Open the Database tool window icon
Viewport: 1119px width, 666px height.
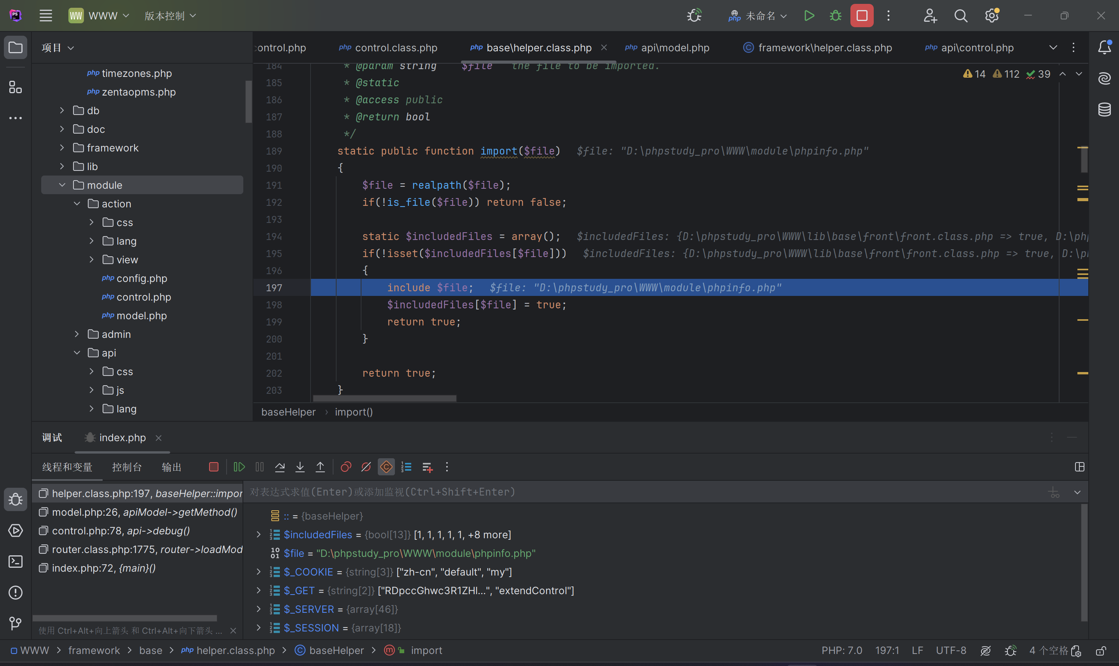[x=1104, y=110]
